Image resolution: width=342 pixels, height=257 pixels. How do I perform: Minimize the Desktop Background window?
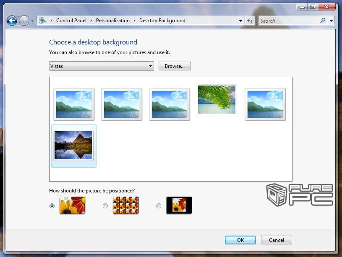pyautogui.click(x=302, y=7)
